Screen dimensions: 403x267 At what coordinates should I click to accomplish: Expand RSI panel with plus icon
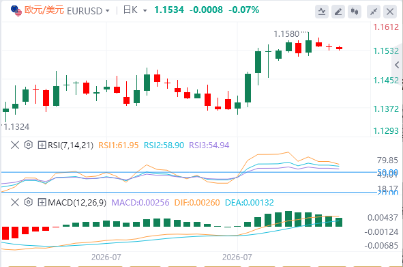(42, 145)
